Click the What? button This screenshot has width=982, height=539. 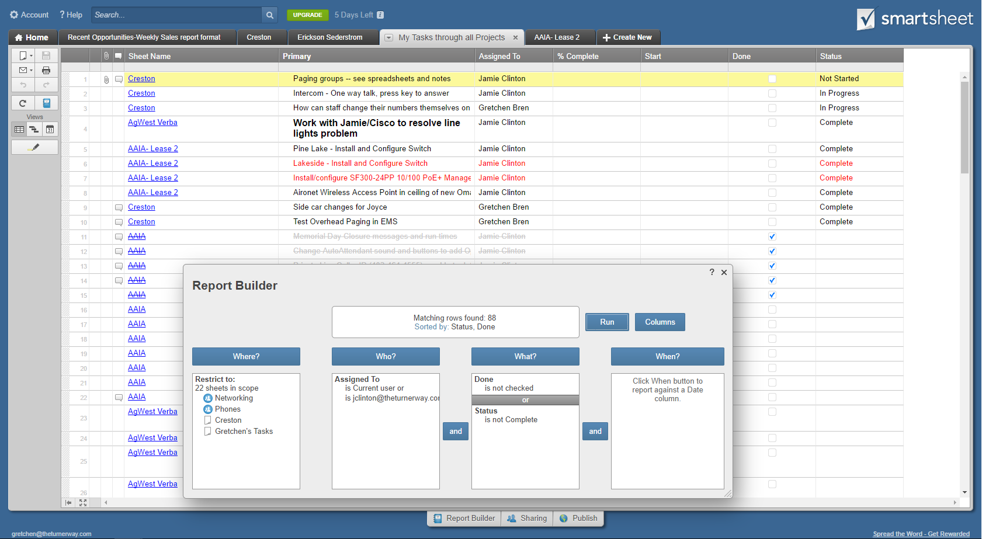[x=525, y=357]
